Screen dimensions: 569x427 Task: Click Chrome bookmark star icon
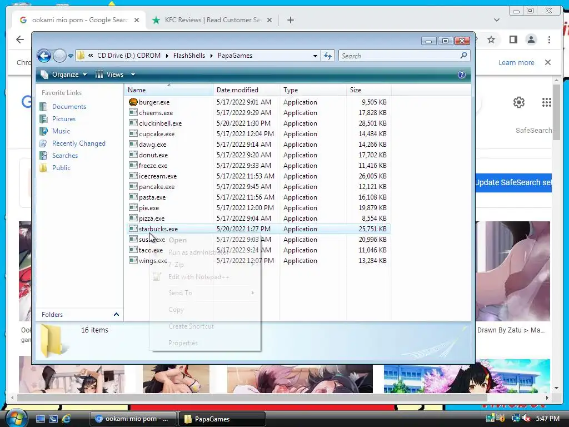491,39
